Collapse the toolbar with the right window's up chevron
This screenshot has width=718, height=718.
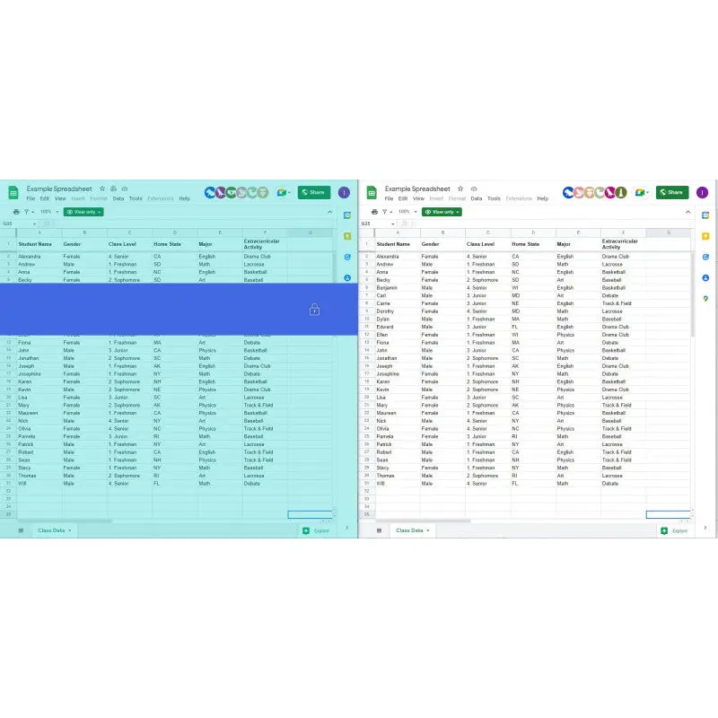(687, 212)
